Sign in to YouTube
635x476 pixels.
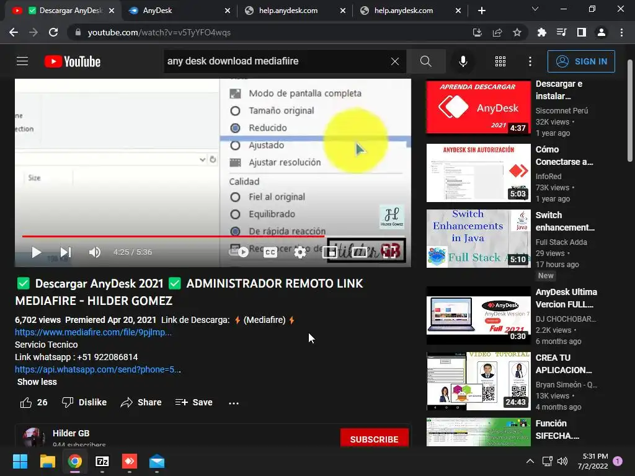(x=581, y=61)
